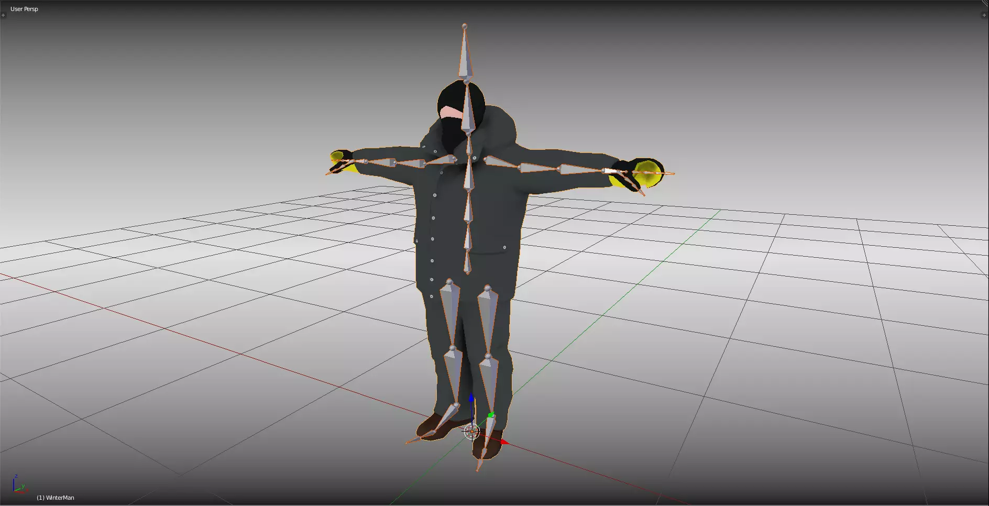The image size is (989, 506).
Task: Click the '(1) WinterMan' object name label
Action: [x=56, y=498]
